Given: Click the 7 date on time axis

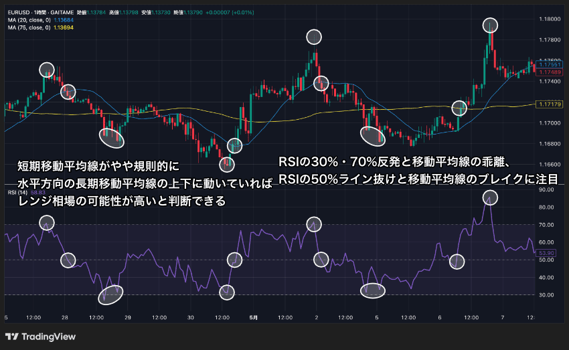Looking at the screenshot, I should pyautogui.click(x=503, y=317).
